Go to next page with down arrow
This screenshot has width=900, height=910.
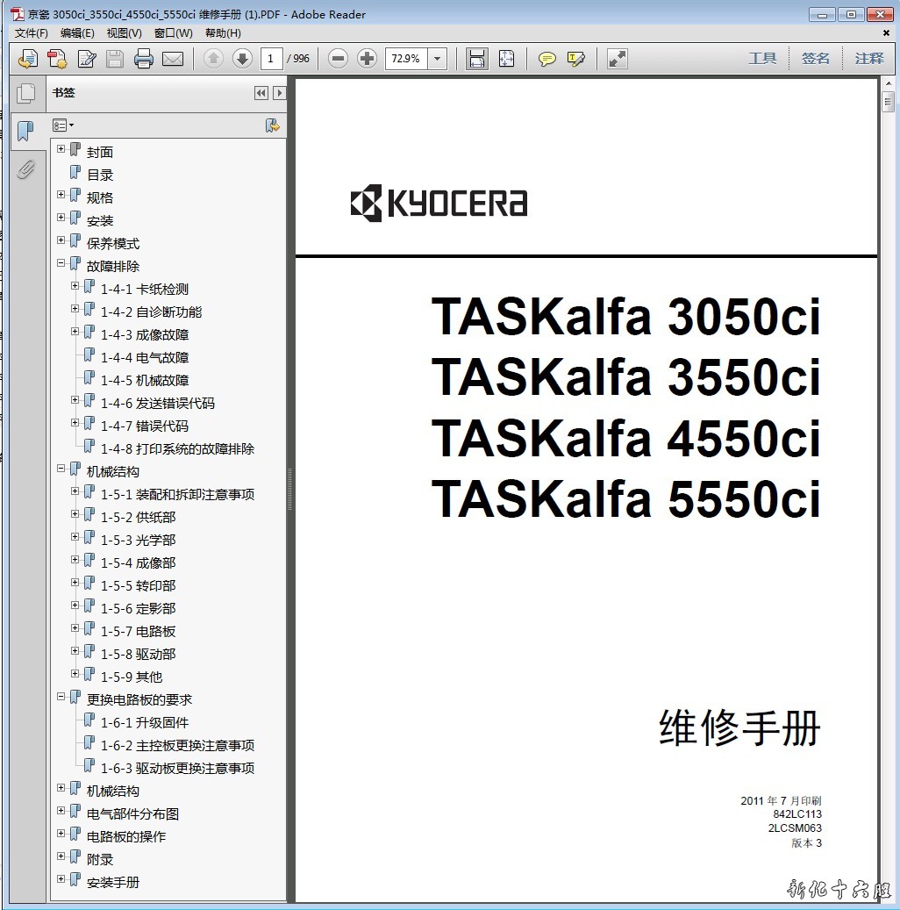242,59
